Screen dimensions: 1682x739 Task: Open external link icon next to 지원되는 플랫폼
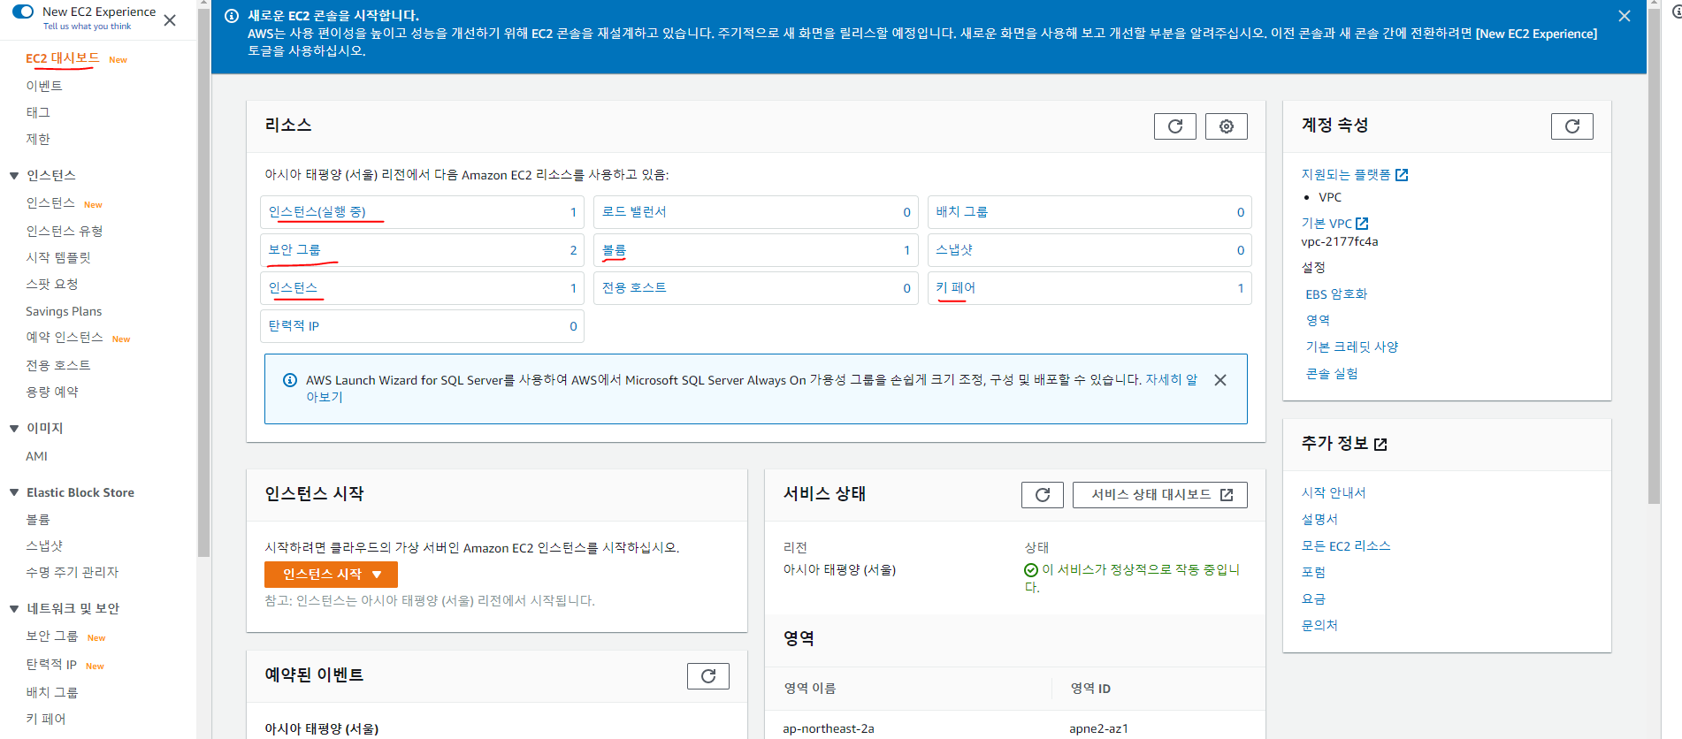pos(1402,175)
